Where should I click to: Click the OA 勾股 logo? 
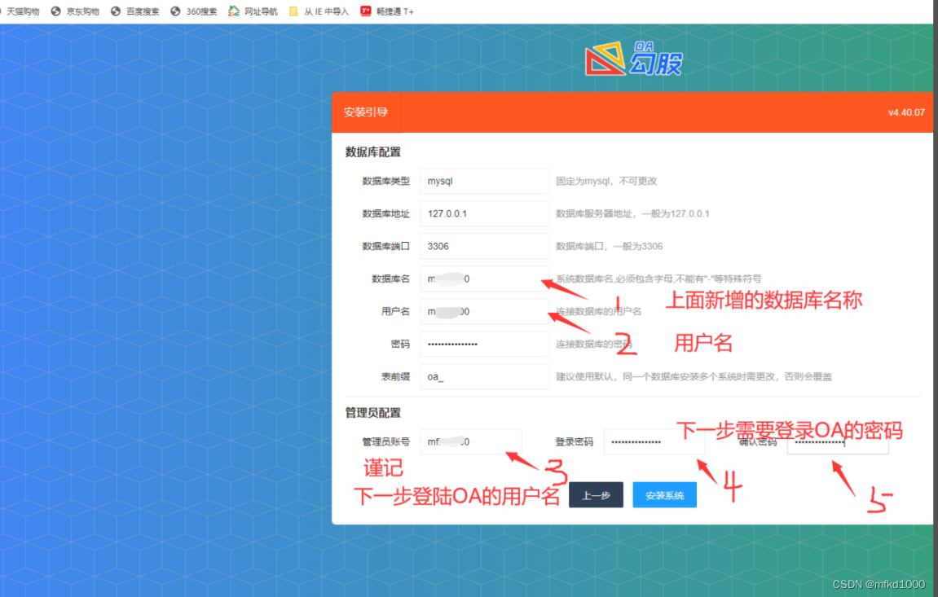[635, 55]
